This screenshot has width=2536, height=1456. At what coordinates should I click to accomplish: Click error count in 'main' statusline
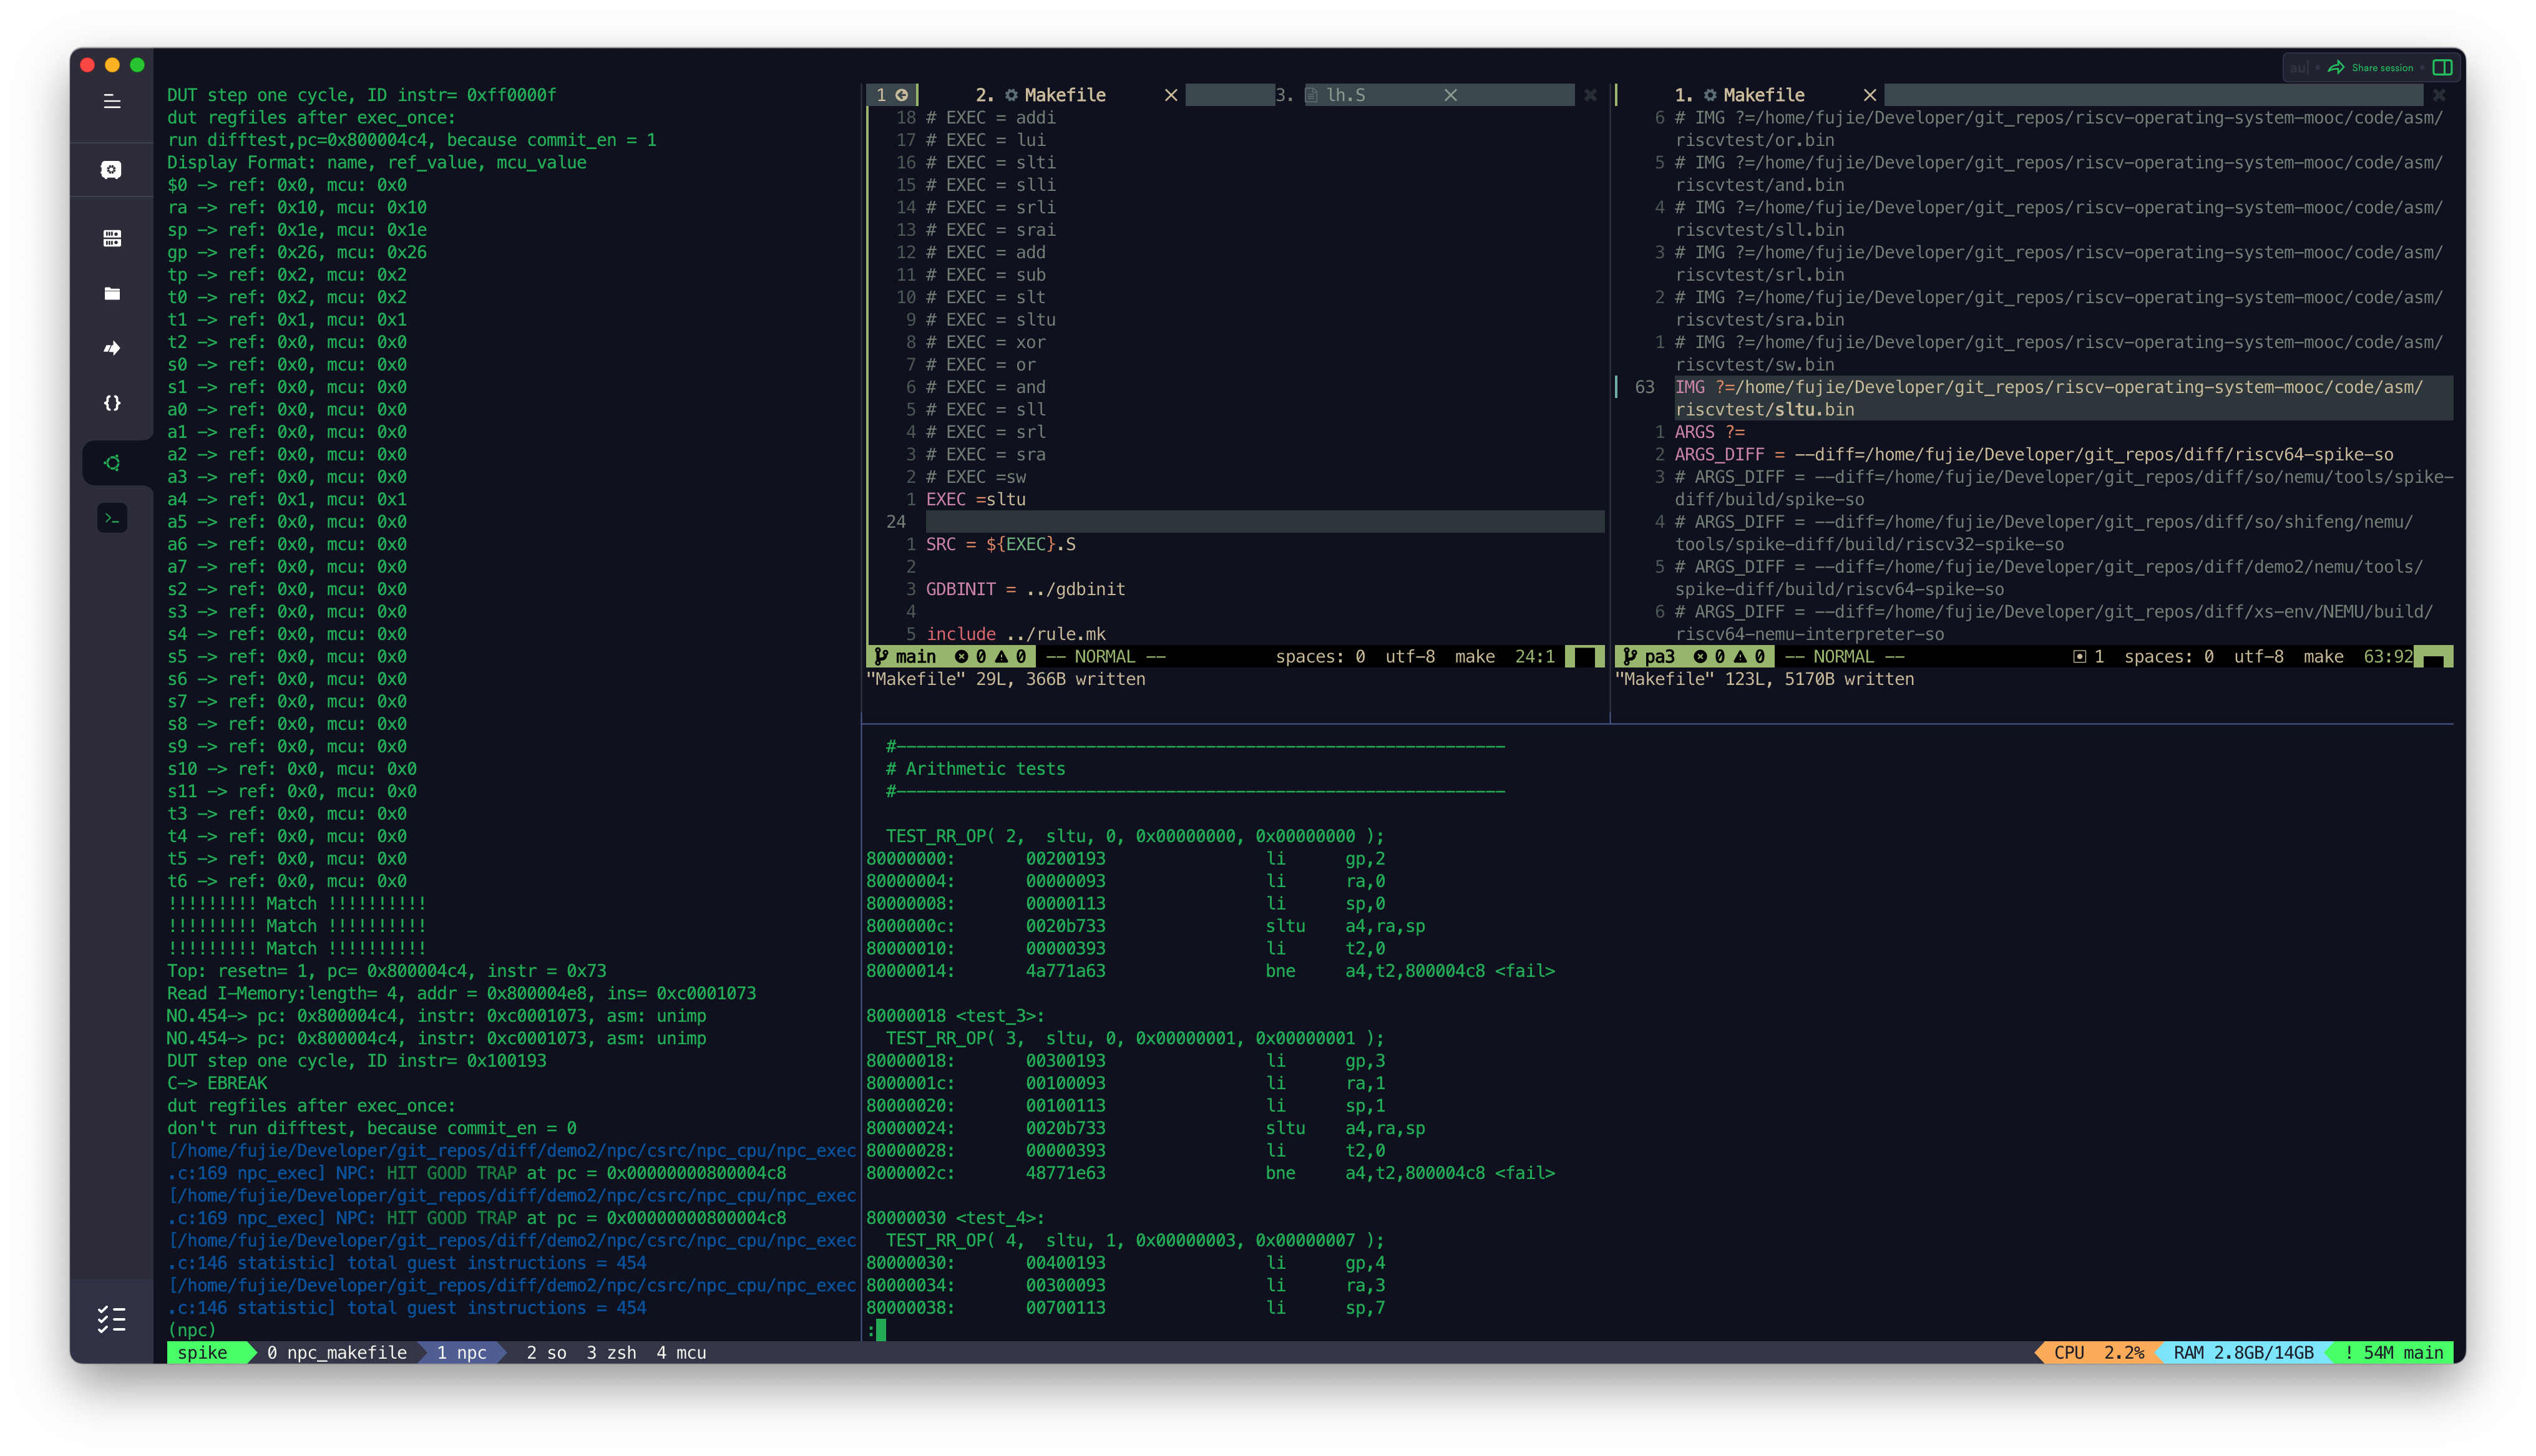tap(970, 657)
